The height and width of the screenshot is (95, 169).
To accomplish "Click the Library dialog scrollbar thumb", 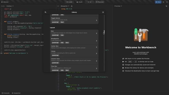I will pyautogui.click(x=104, y=32).
